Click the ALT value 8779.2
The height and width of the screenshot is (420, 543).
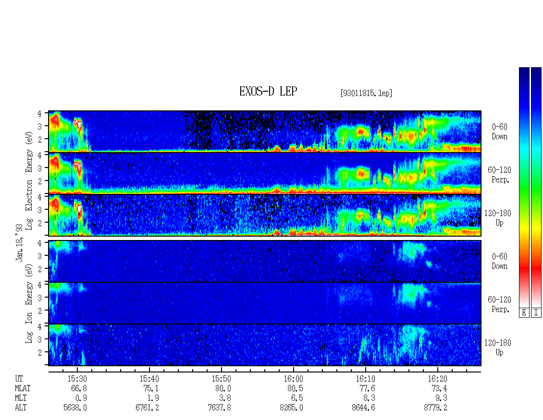coord(435,408)
